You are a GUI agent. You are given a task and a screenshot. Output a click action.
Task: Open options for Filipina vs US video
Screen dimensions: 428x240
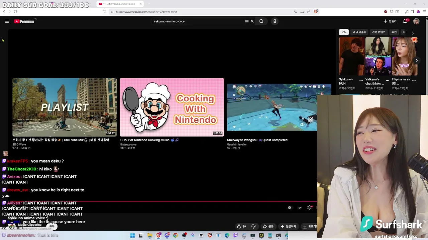click(x=414, y=80)
